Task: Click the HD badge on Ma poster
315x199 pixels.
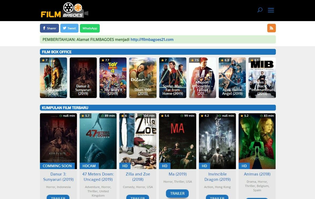Action: pos(165,166)
